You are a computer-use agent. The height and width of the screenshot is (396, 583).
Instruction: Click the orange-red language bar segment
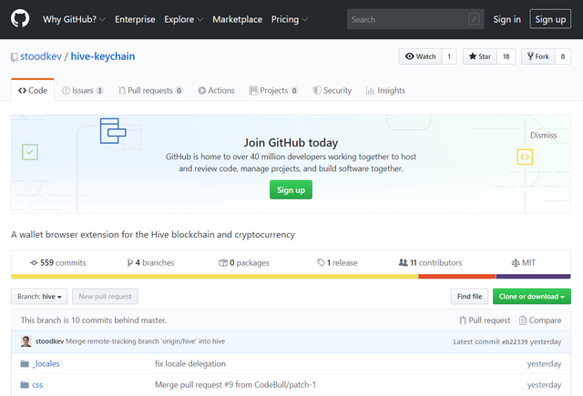point(457,277)
